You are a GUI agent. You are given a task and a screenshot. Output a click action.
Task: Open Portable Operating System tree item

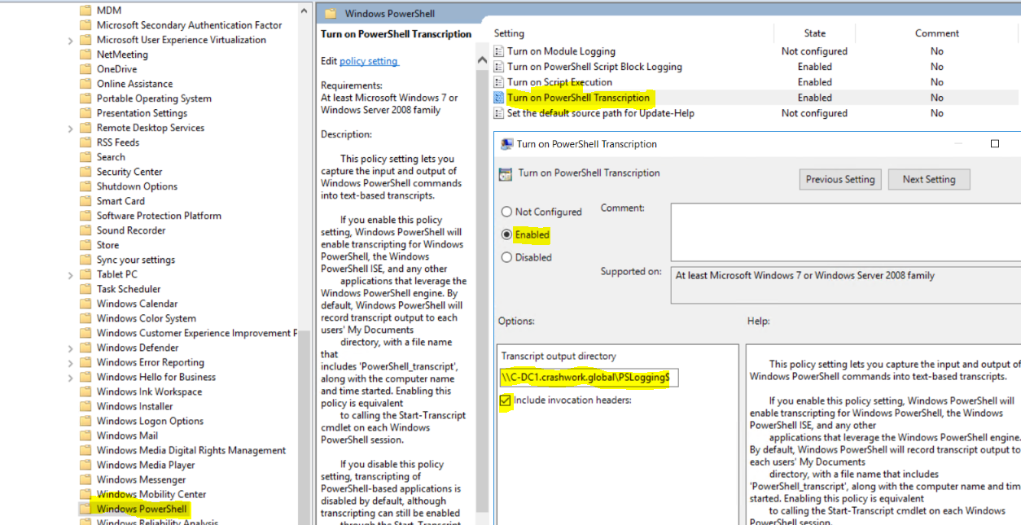coord(154,98)
